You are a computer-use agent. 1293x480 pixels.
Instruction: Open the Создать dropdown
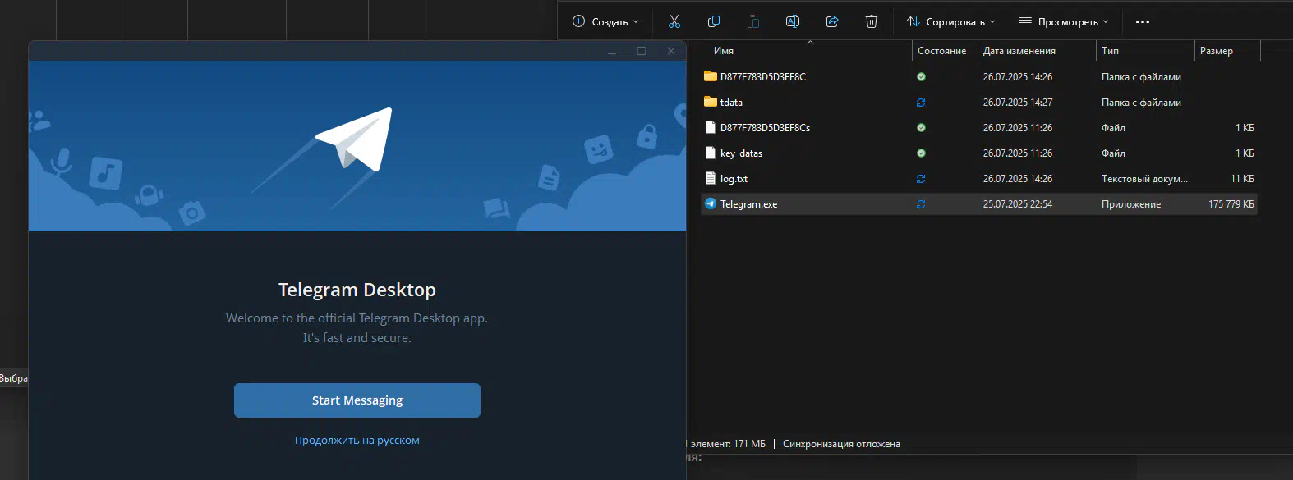tap(605, 22)
